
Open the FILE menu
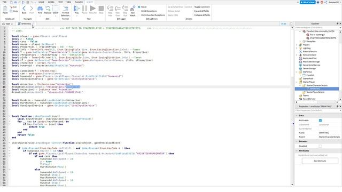[4, 2]
